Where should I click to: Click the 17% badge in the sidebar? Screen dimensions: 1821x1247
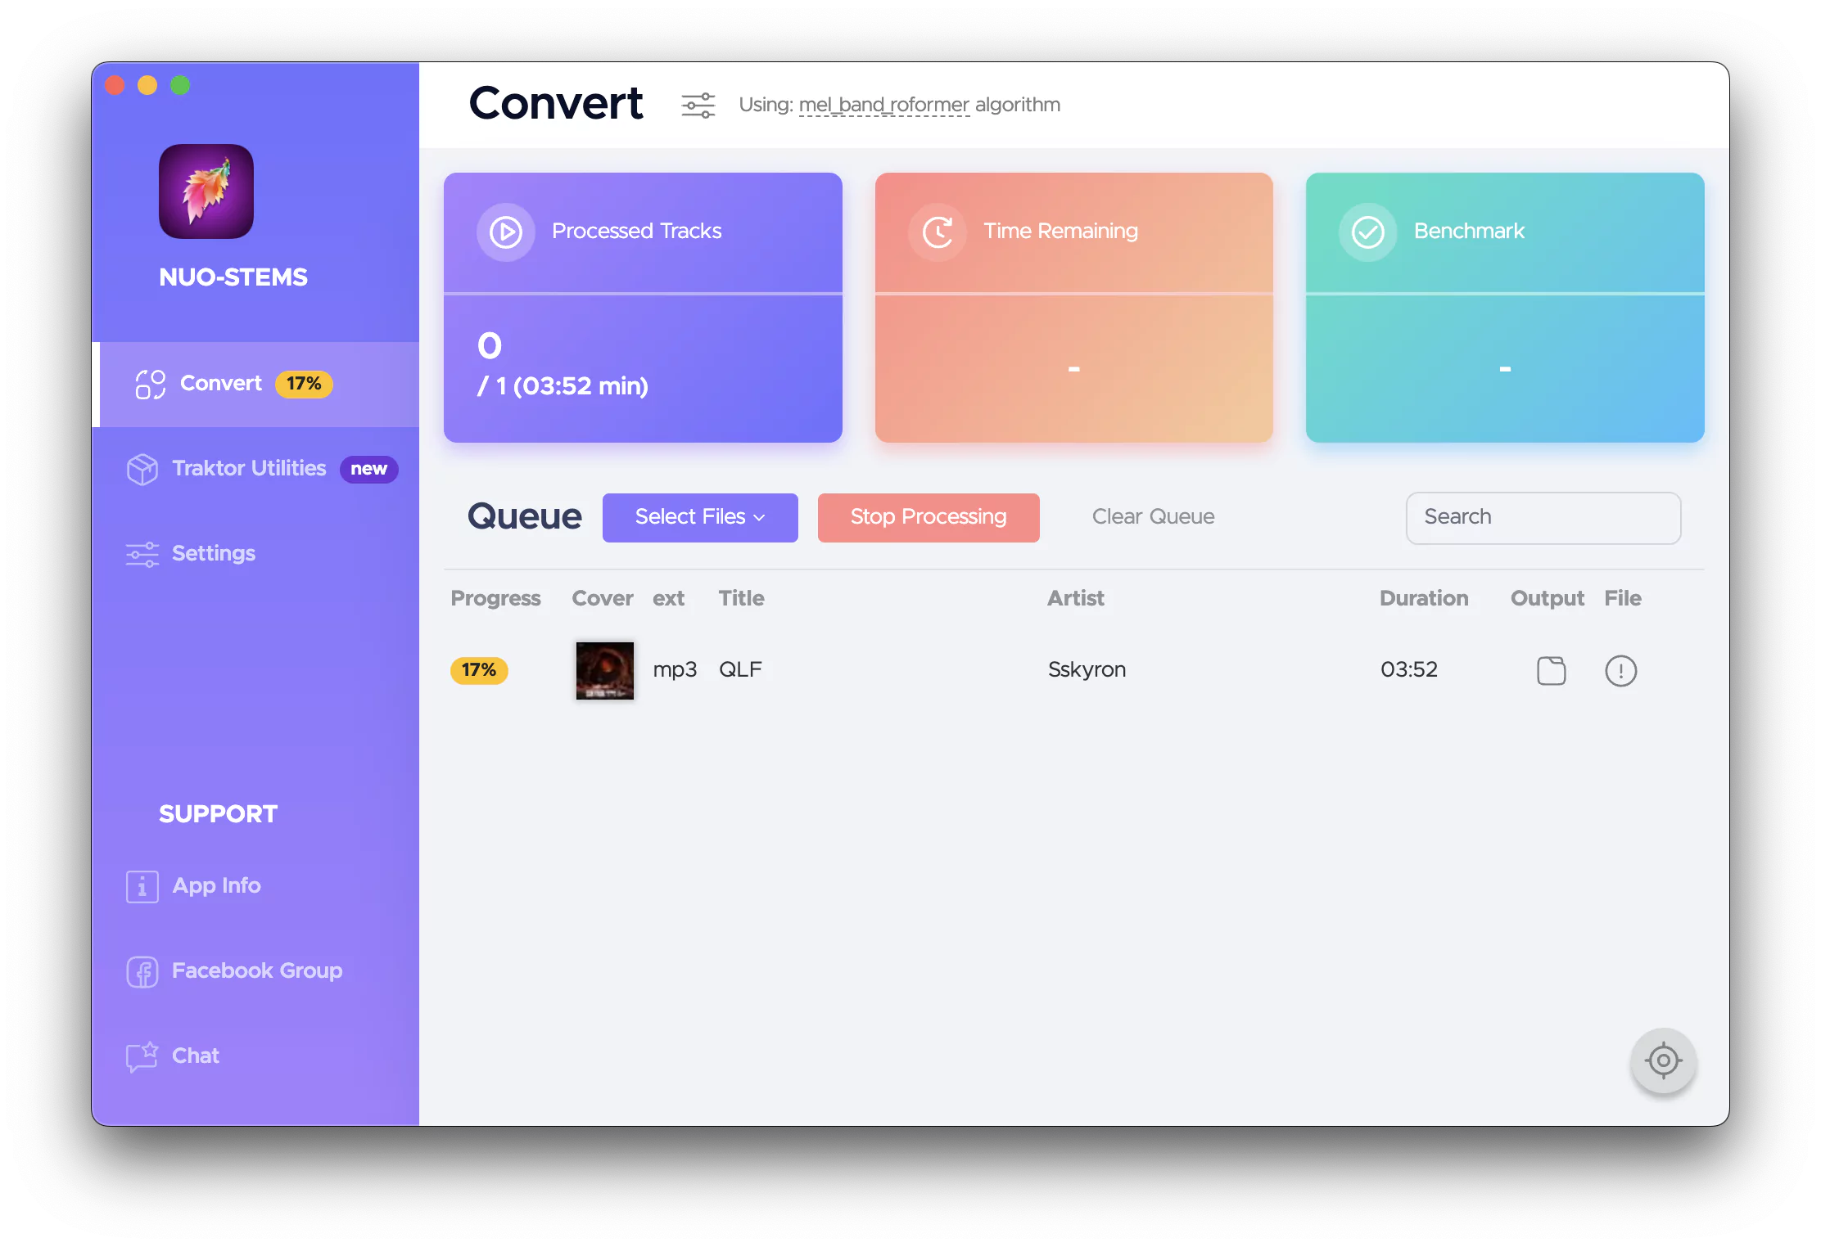pos(304,384)
